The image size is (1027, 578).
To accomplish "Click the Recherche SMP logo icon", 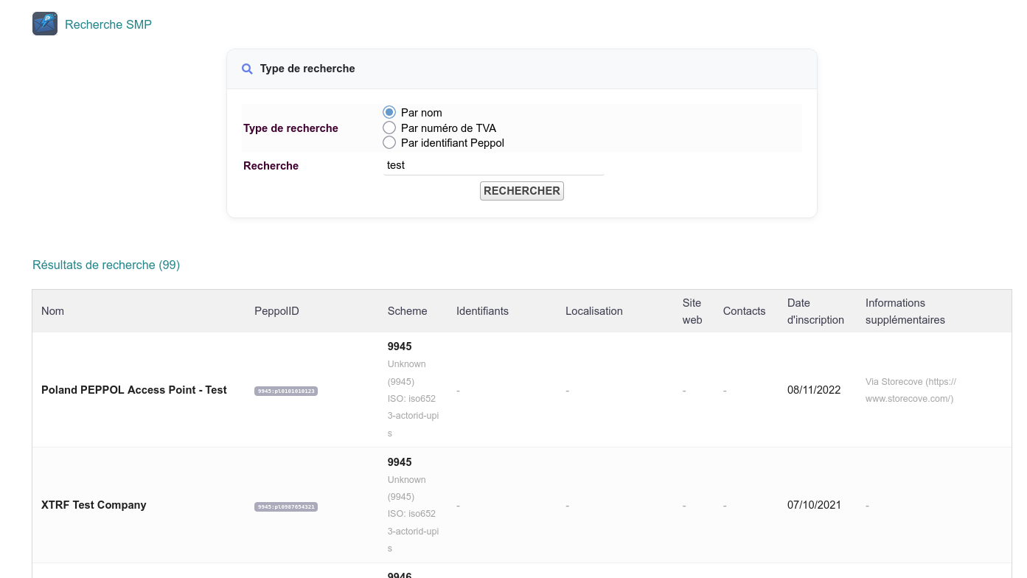I will 45,24.
